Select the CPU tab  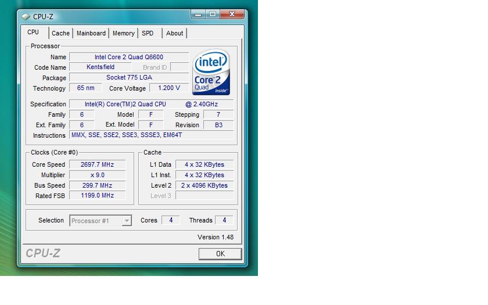click(33, 33)
